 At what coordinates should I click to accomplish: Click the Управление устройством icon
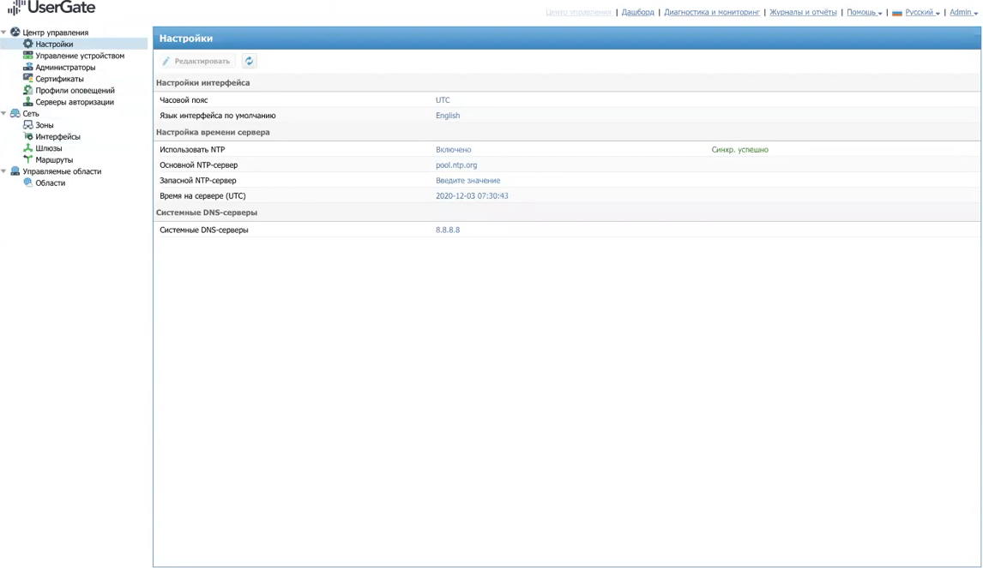pos(27,55)
